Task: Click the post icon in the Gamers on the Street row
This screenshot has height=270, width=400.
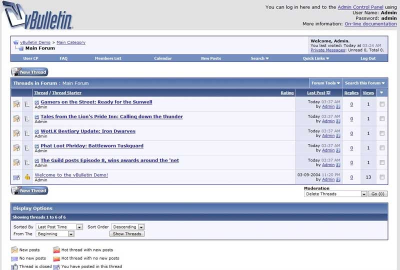Action: tap(27, 104)
